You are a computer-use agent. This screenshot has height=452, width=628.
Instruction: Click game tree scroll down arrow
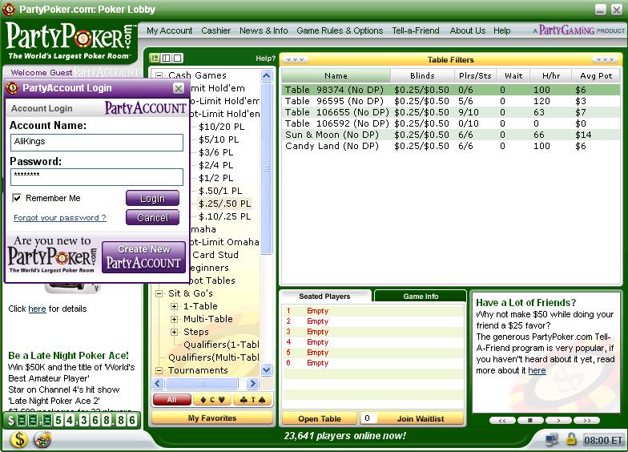pyautogui.click(x=266, y=370)
